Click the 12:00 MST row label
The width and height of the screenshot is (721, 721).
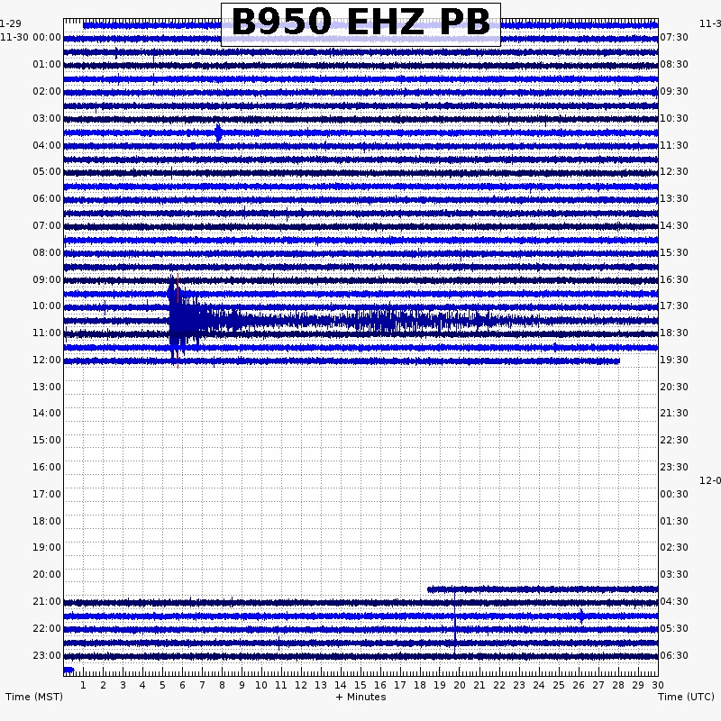pyautogui.click(x=47, y=360)
